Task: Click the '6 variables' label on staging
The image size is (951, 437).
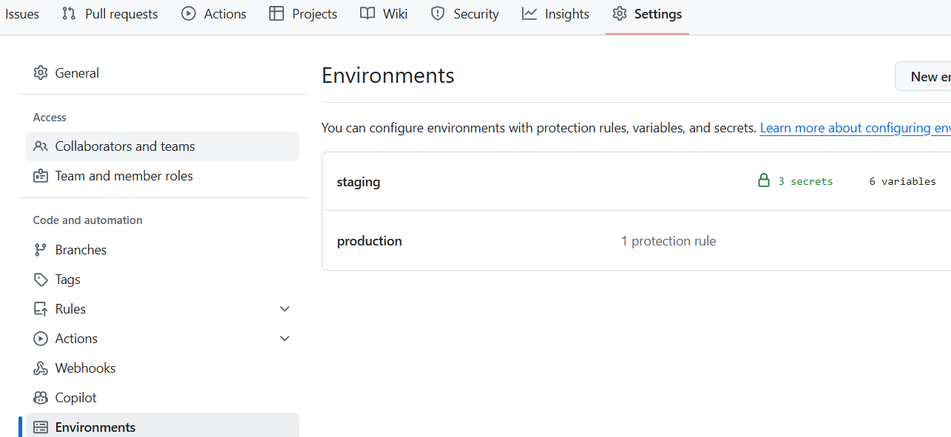Action: [x=902, y=181]
